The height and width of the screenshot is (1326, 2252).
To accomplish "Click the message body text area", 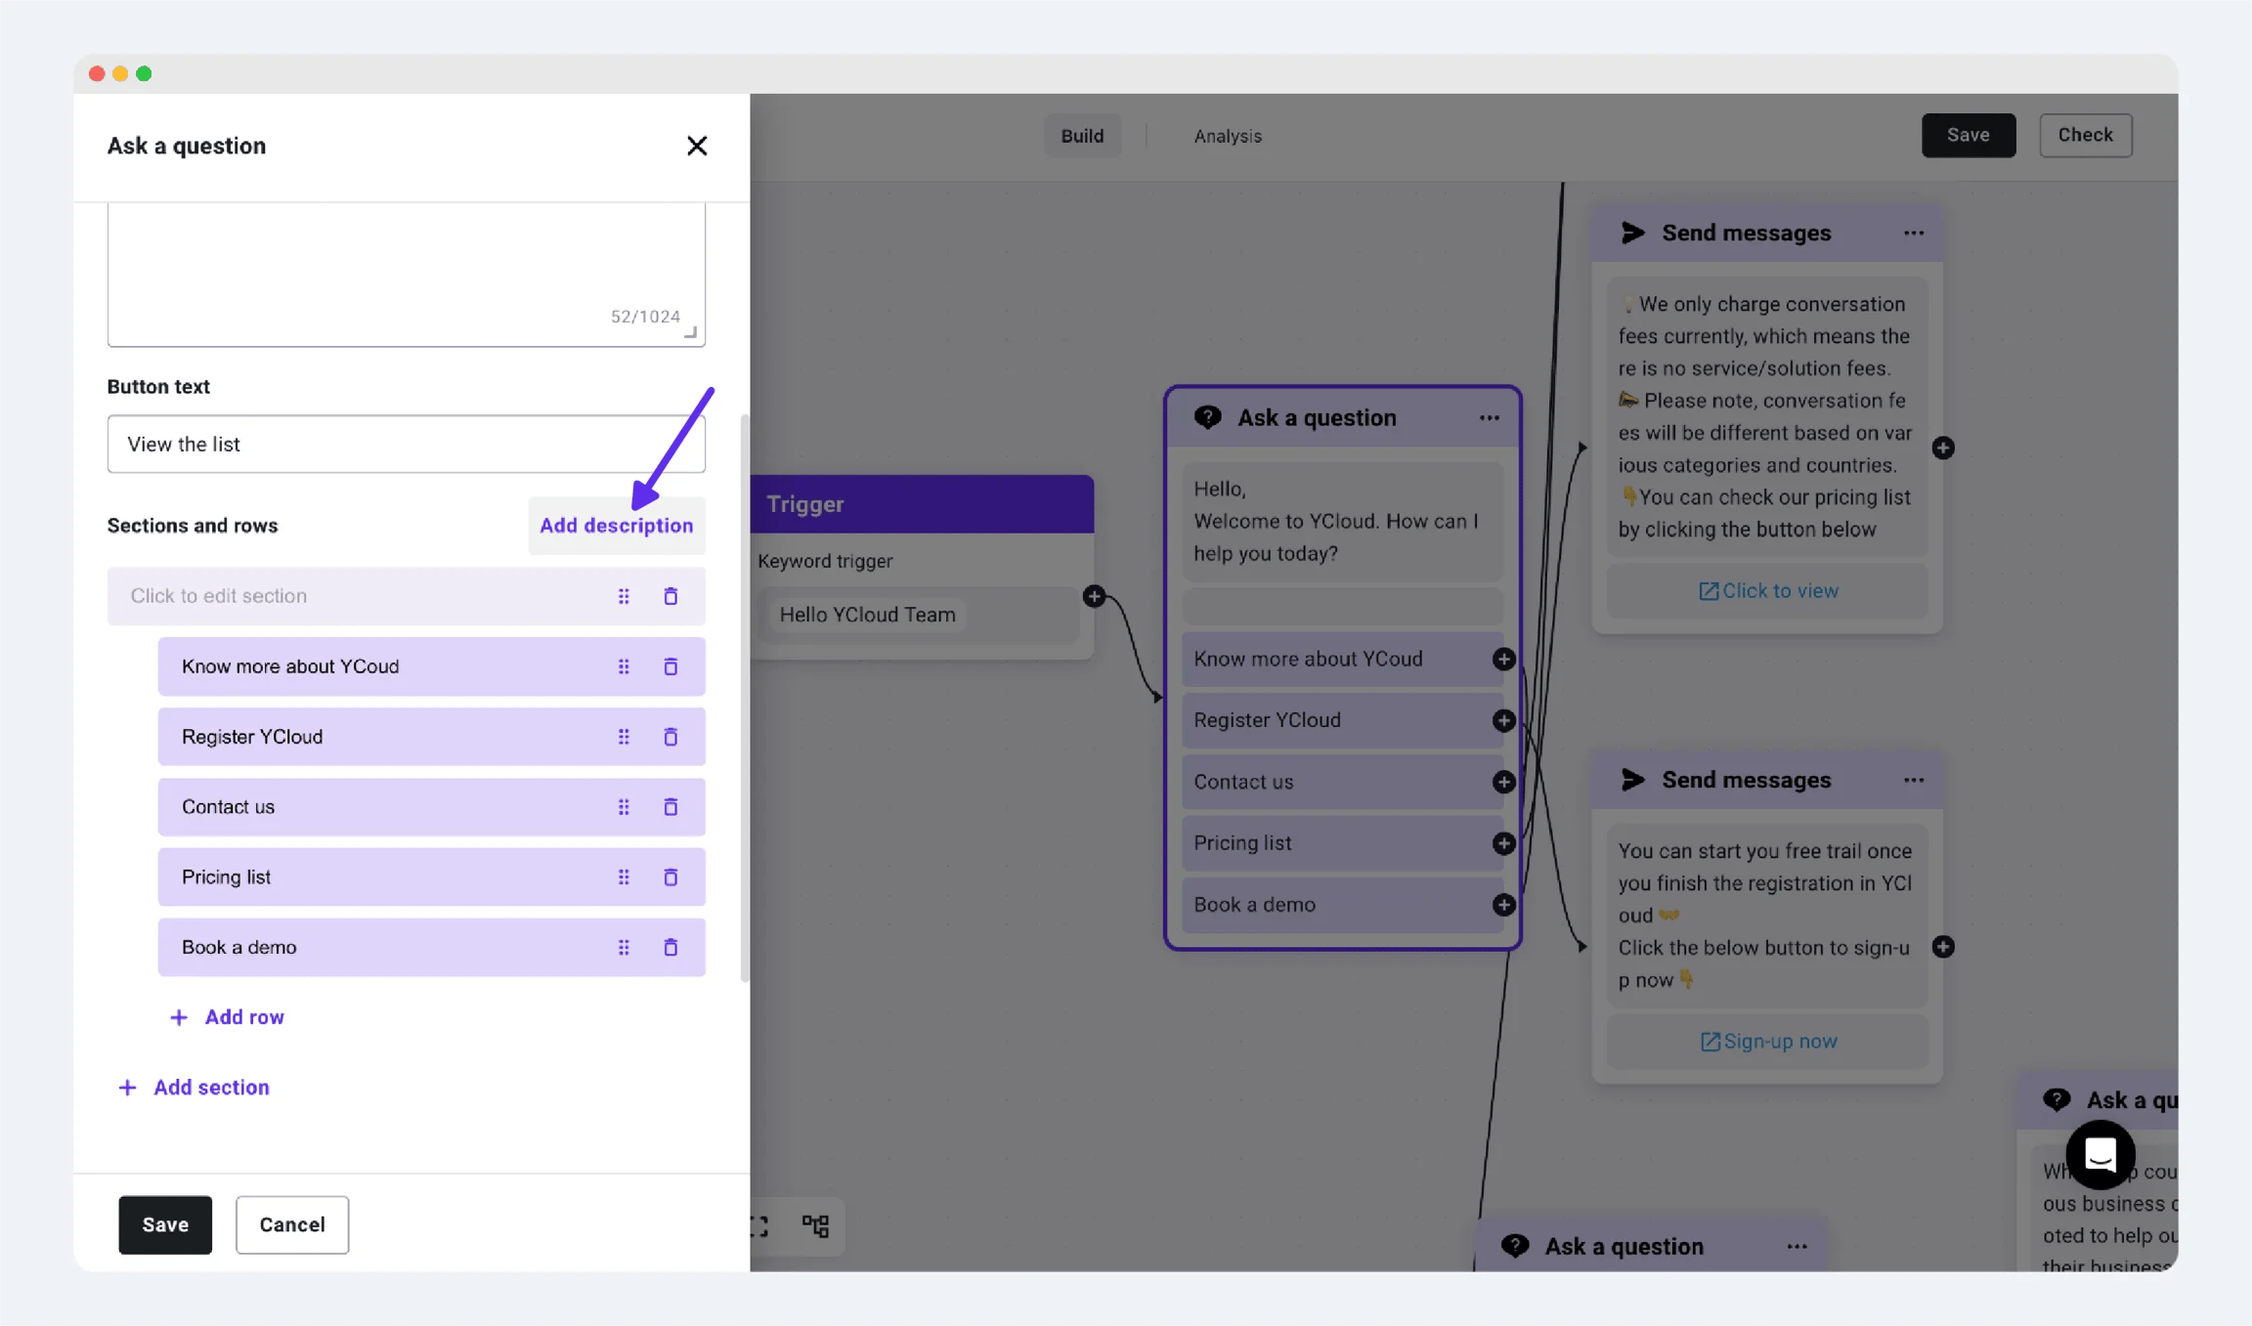I will coord(406,274).
